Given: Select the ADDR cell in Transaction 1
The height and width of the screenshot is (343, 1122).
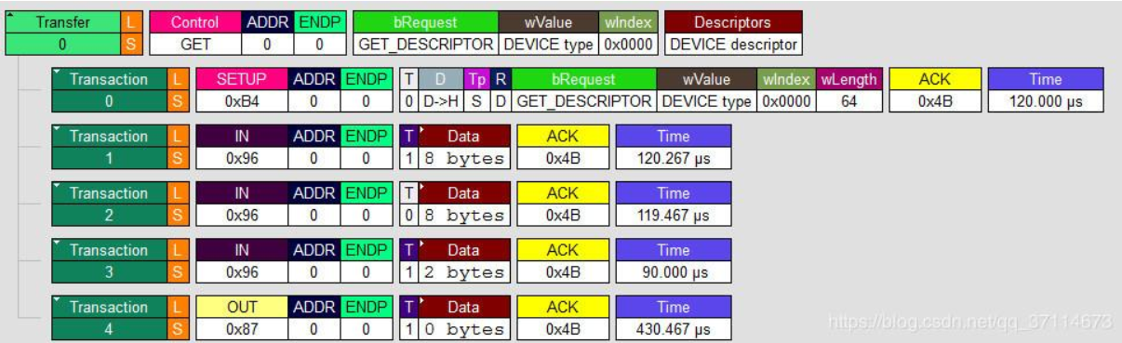Looking at the screenshot, I should [314, 147].
